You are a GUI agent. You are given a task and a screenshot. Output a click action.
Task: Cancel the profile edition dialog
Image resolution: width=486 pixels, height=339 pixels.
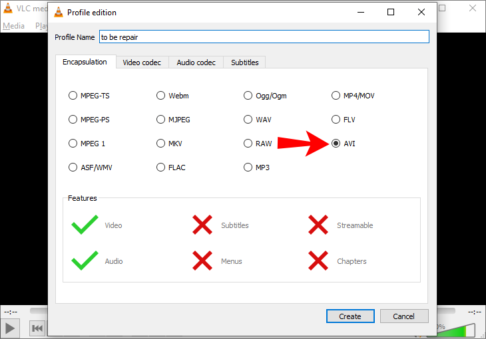[x=403, y=316]
